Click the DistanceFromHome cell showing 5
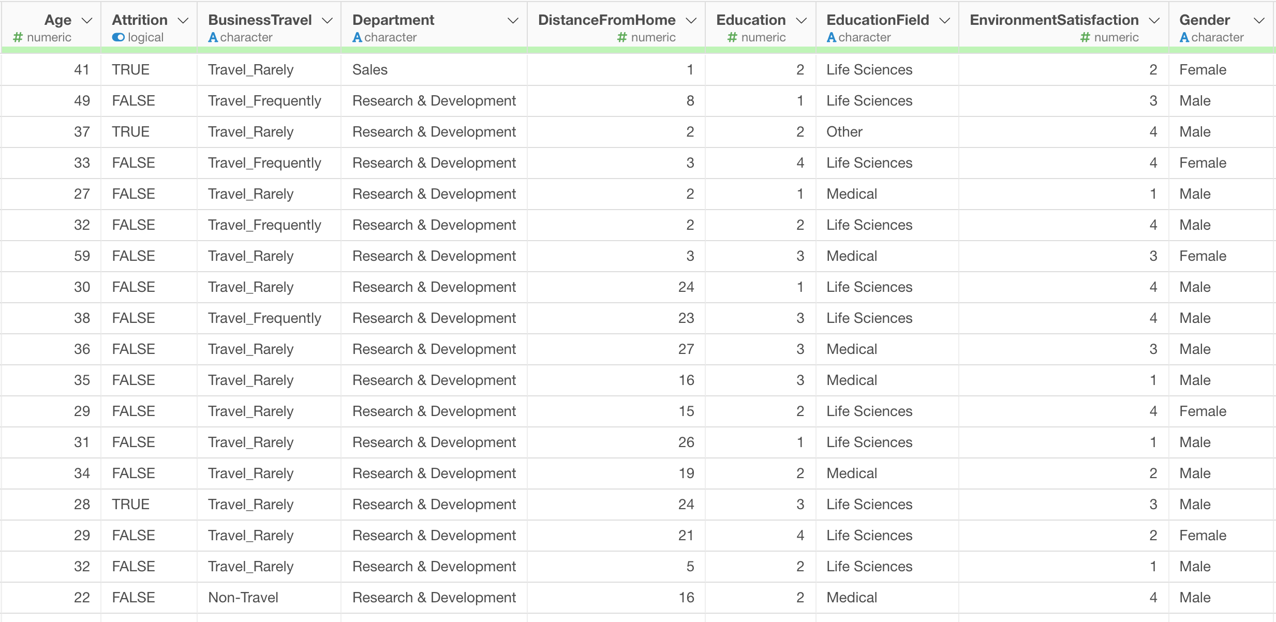Screen dimensions: 1276x622 point(616,567)
